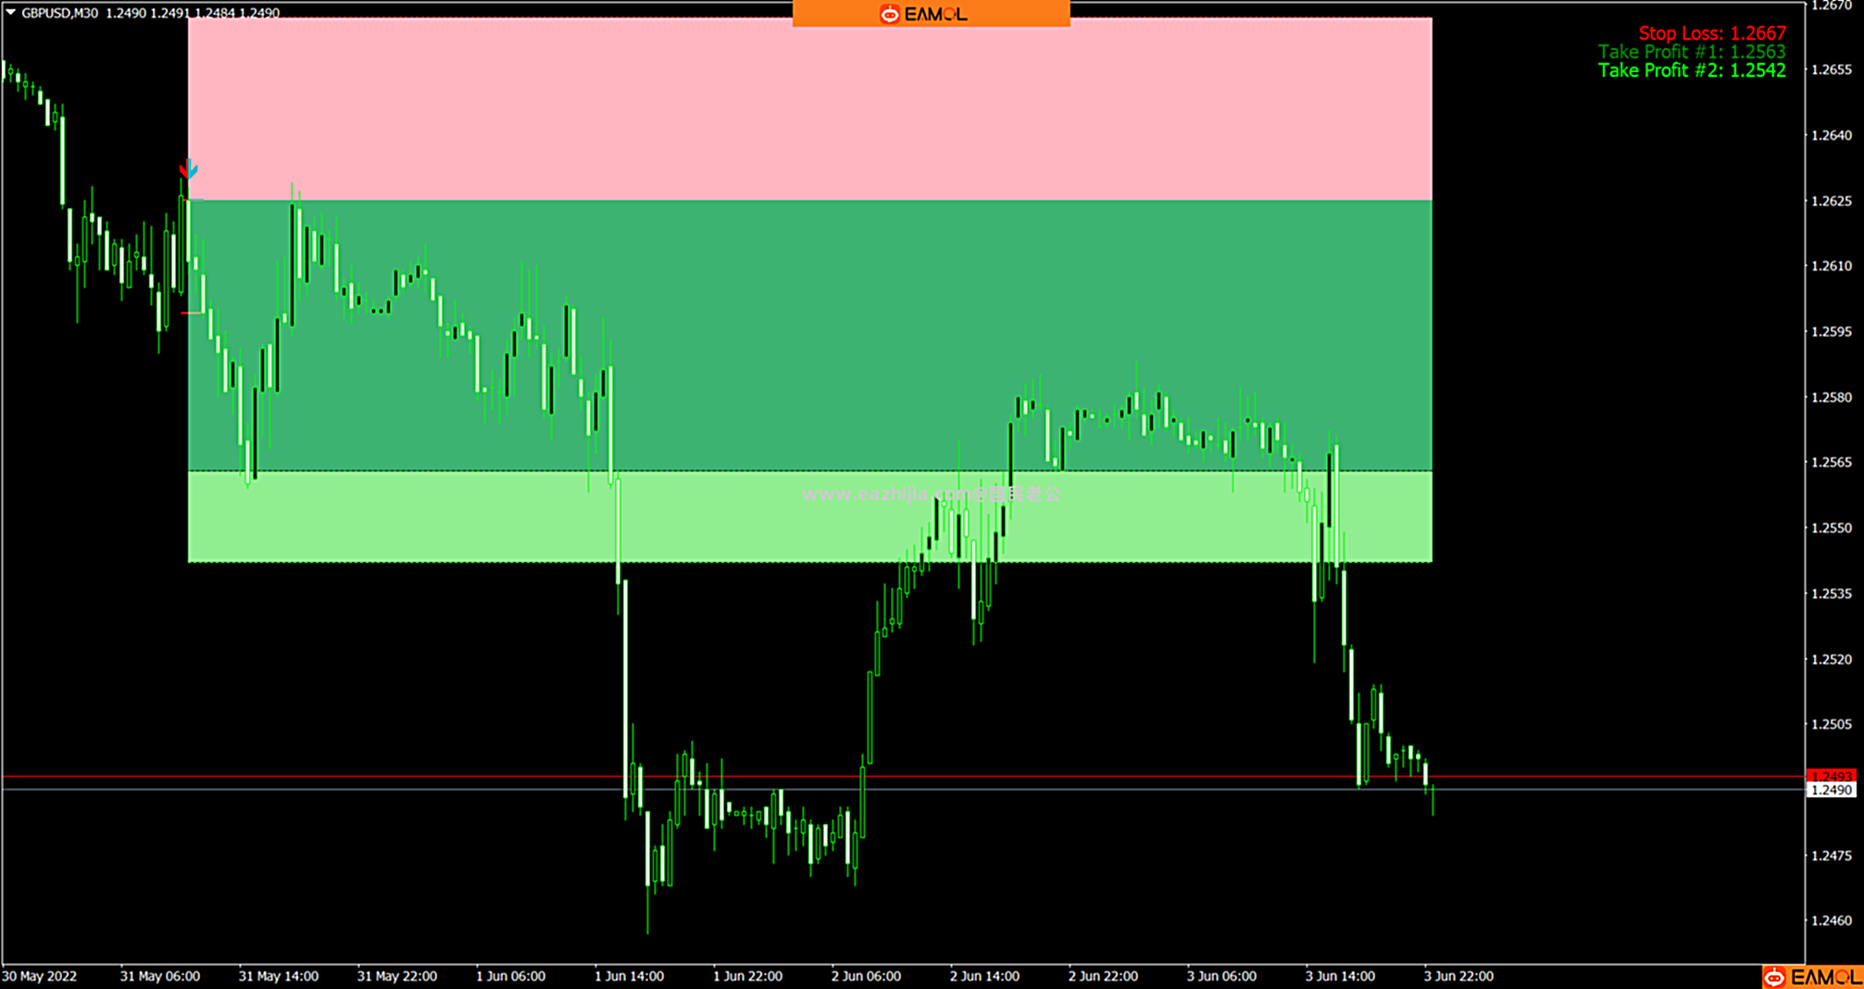
Task: Select the Stop Loss: 1.2667 label
Action: tap(1711, 33)
